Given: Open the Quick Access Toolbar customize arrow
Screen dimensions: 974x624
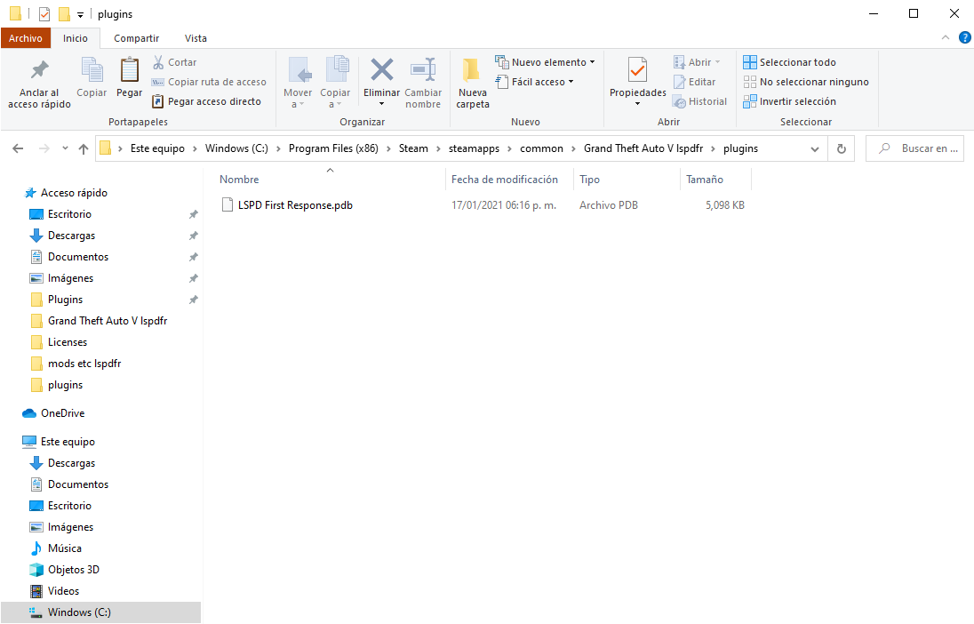Looking at the screenshot, I should point(80,14).
